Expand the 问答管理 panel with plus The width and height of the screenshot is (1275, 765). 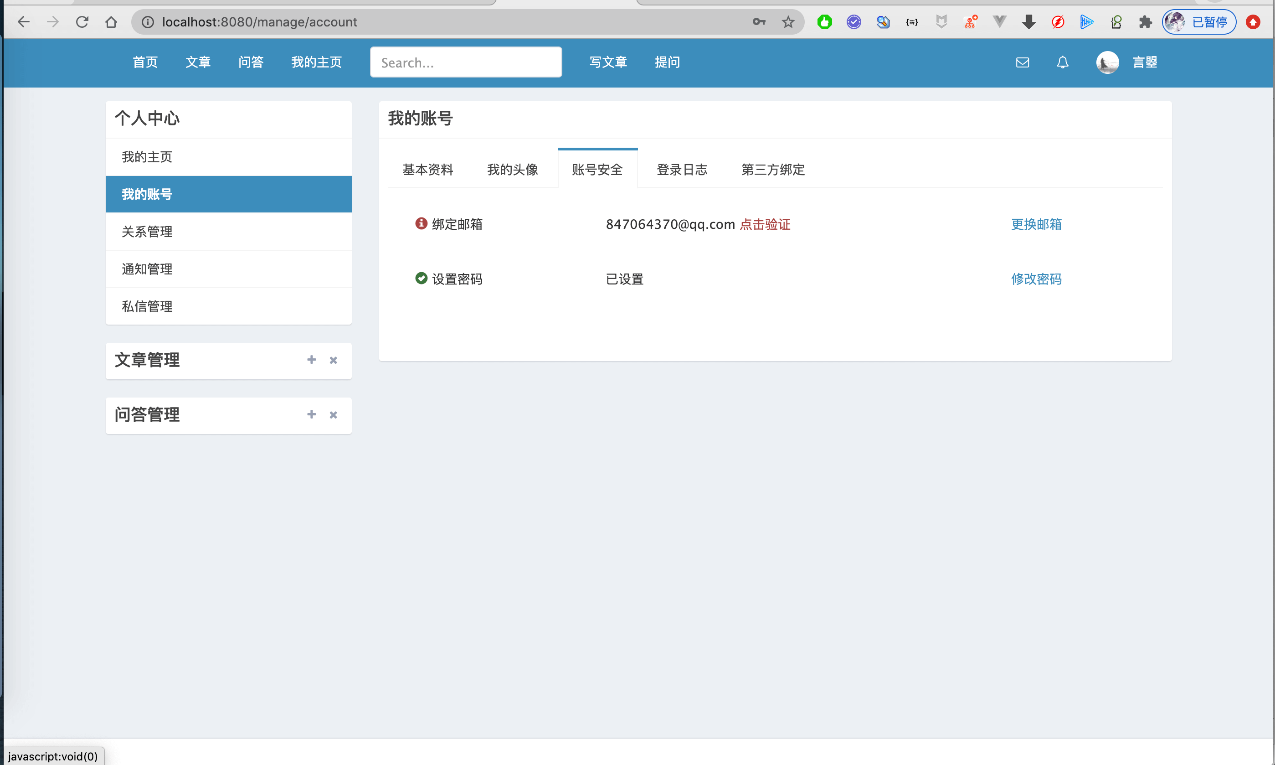click(311, 414)
